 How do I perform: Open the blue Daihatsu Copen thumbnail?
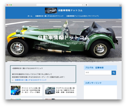pos(16,90)
